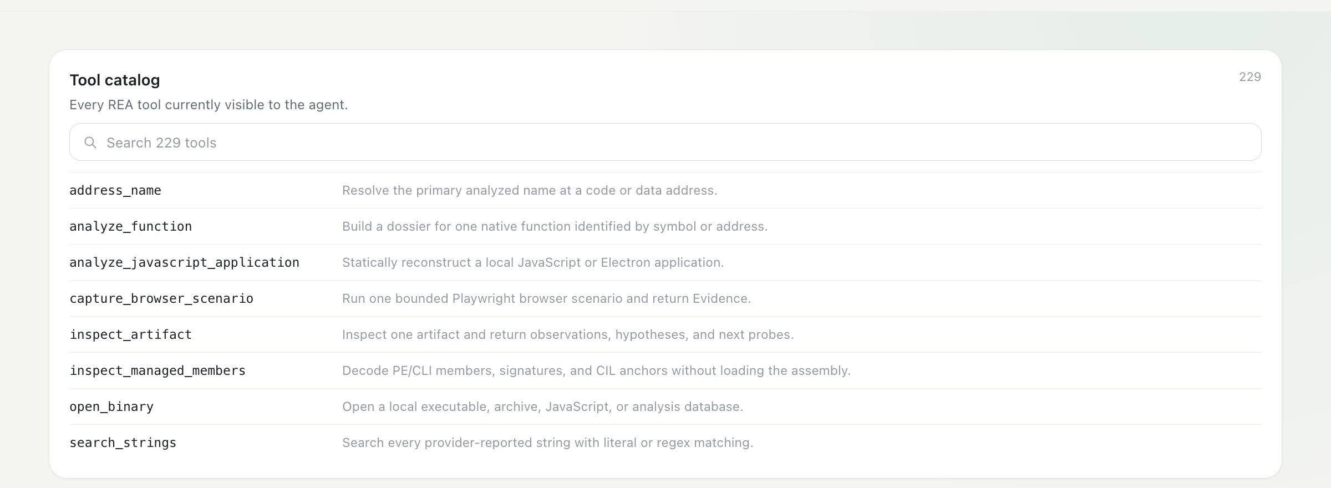The image size is (1331, 488).
Task: Select inspect_managed_members tool entry
Action: [x=665, y=370]
